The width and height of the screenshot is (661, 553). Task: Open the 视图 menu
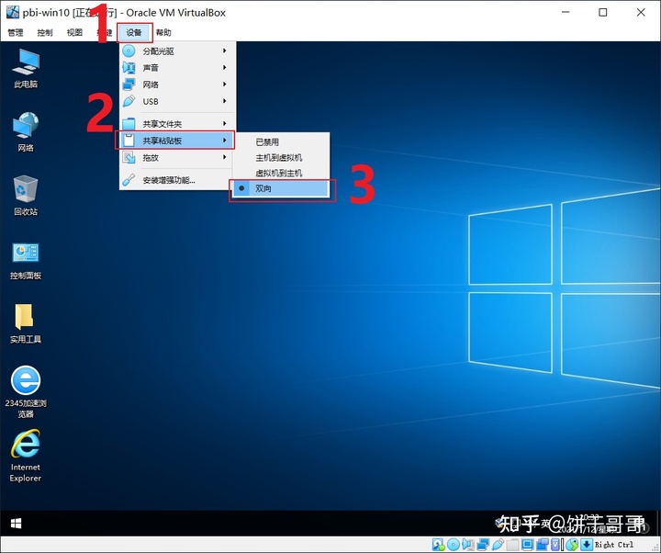tap(74, 32)
